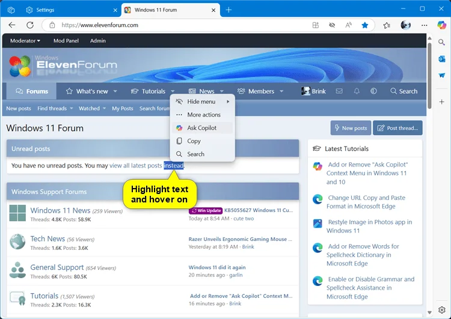Open split screen icon in address bar

316,25
